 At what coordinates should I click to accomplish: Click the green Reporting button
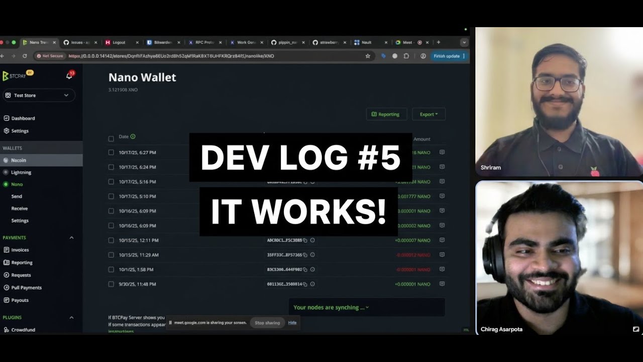(385, 114)
